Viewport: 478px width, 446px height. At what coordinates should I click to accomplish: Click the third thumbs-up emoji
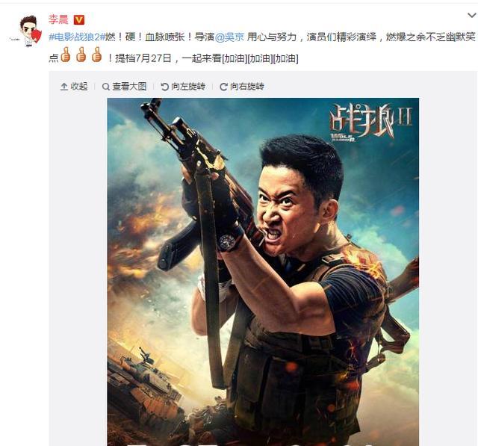click(x=96, y=55)
